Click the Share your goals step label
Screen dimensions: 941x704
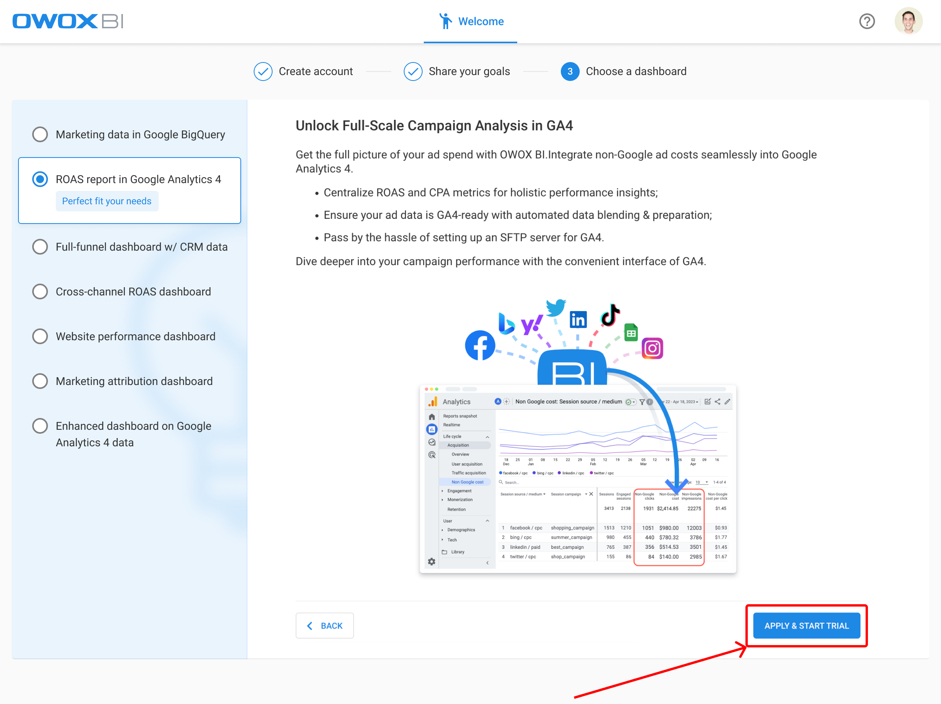click(x=469, y=71)
